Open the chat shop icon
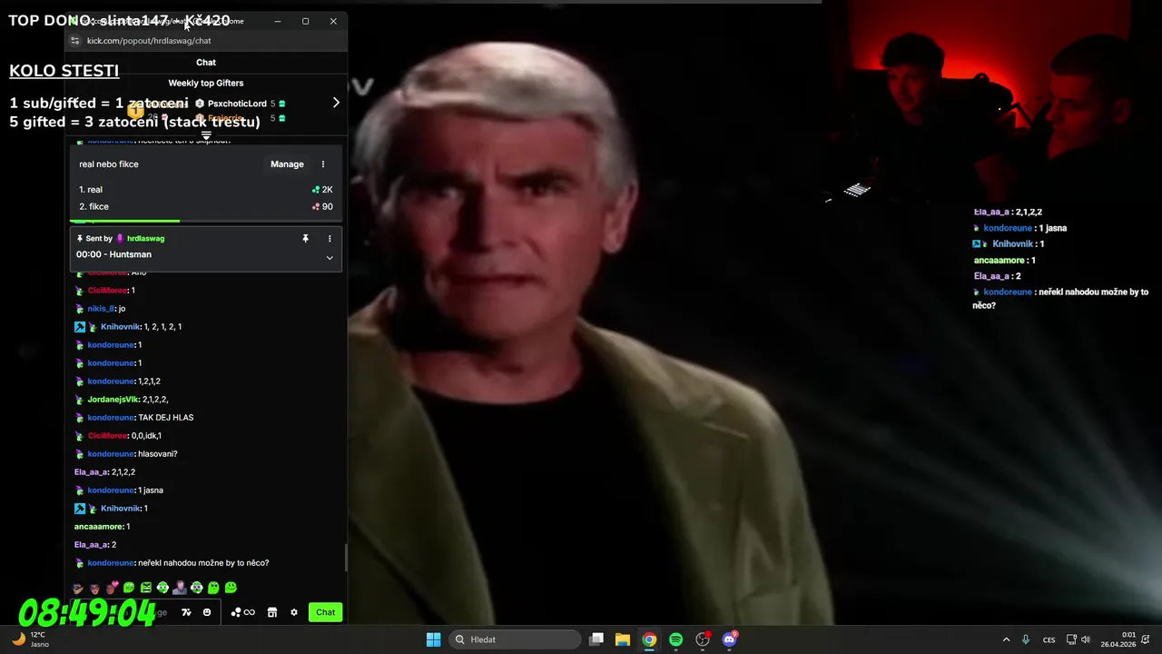Screen dimensions: 1162x654 tap(271, 612)
